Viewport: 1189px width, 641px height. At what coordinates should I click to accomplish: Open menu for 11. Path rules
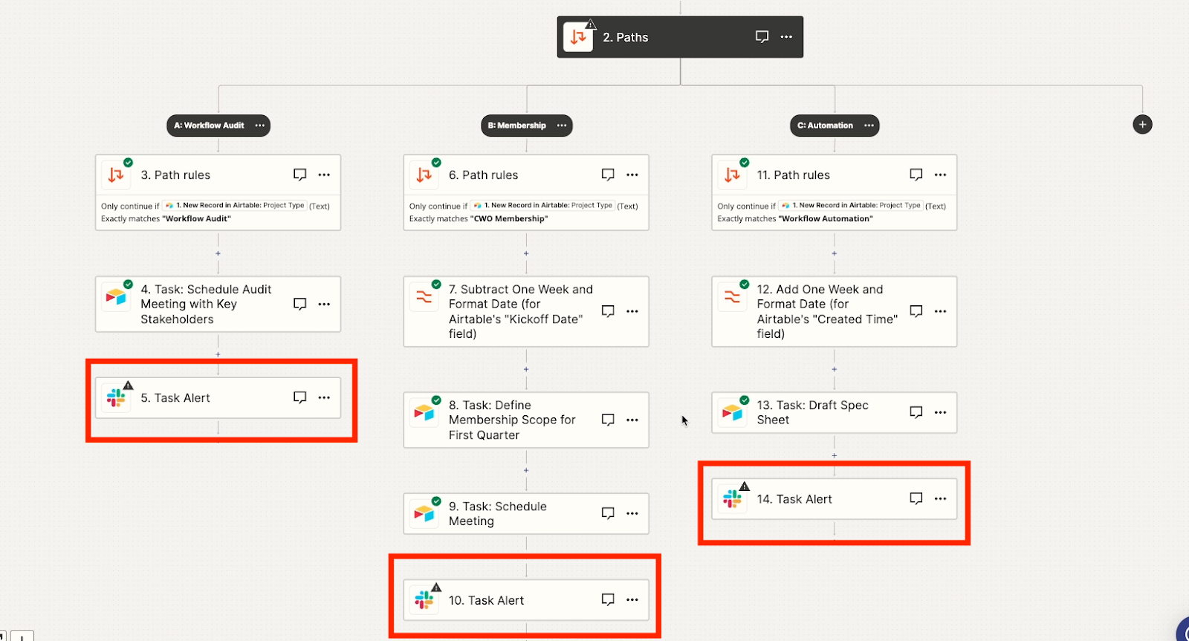[x=940, y=175]
